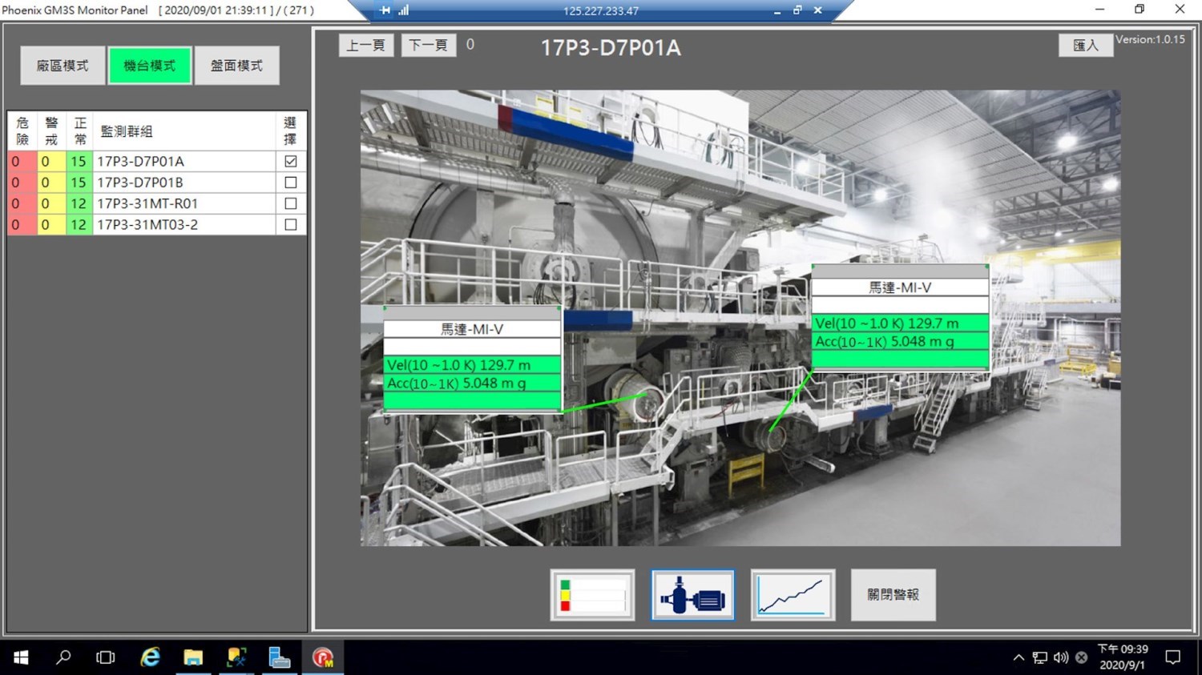Viewport: 1202px width, 675px height.
Task: Select the 17P3-D7P01B row name
Action: pos(140,183)
